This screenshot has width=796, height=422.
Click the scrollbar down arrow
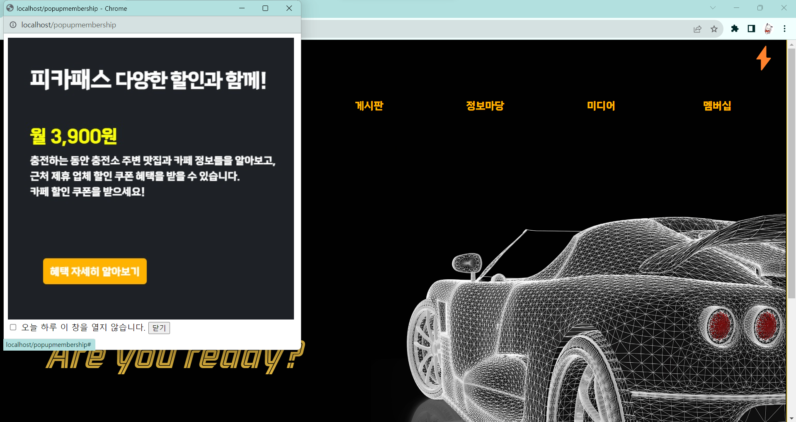click(x=791, y=418)
